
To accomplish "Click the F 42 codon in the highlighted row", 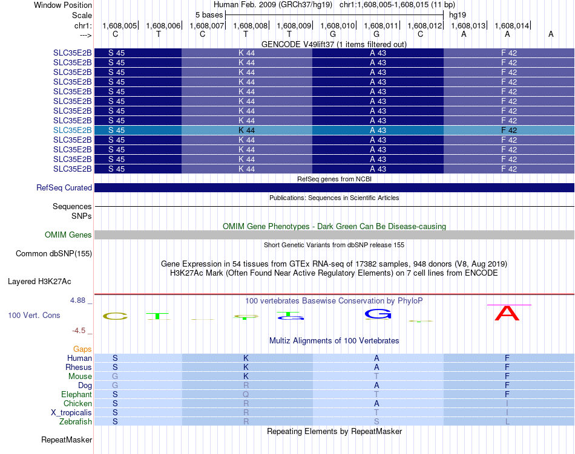I will (509, 131).
